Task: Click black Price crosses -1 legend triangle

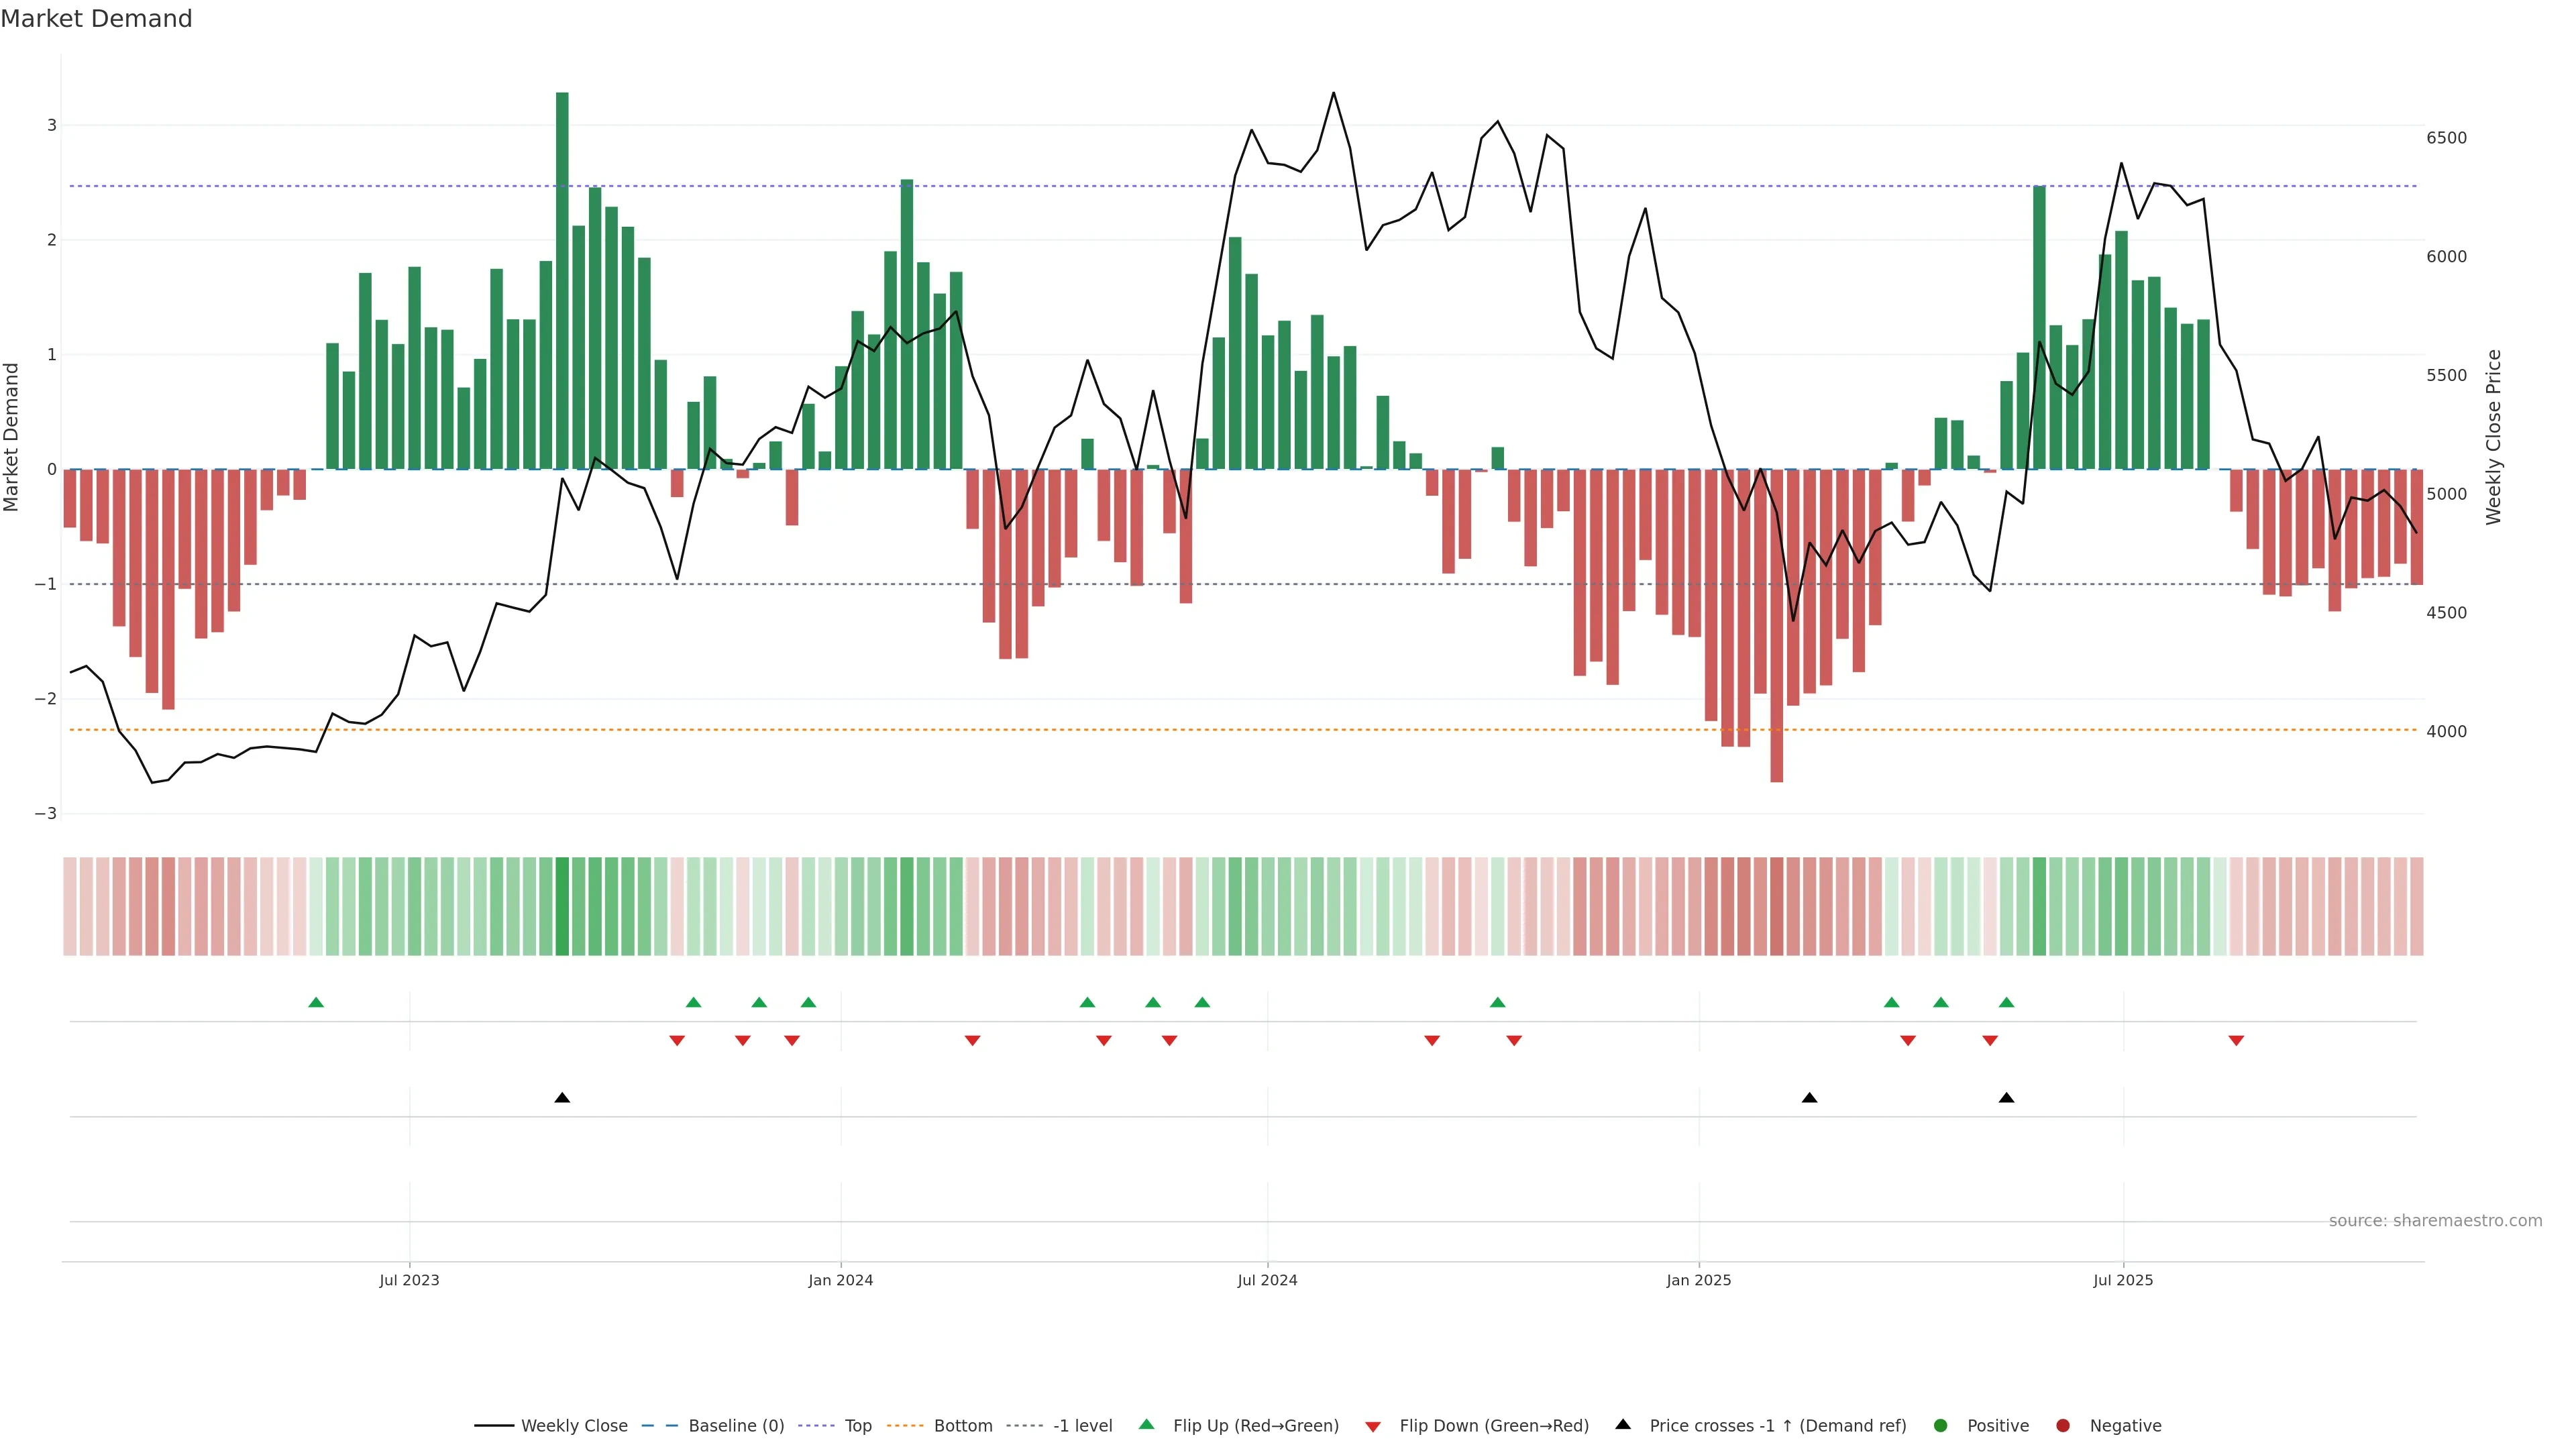Action: point(1623,1424)
